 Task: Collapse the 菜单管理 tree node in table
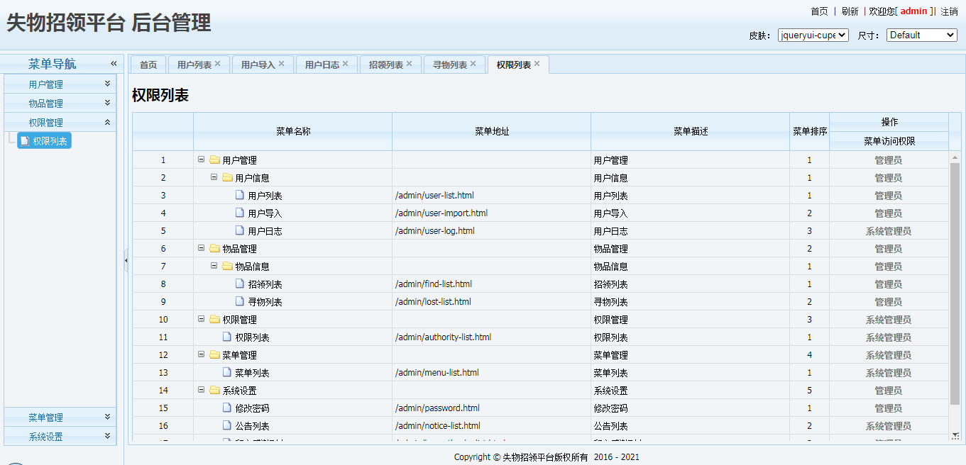tap(202, 354)
